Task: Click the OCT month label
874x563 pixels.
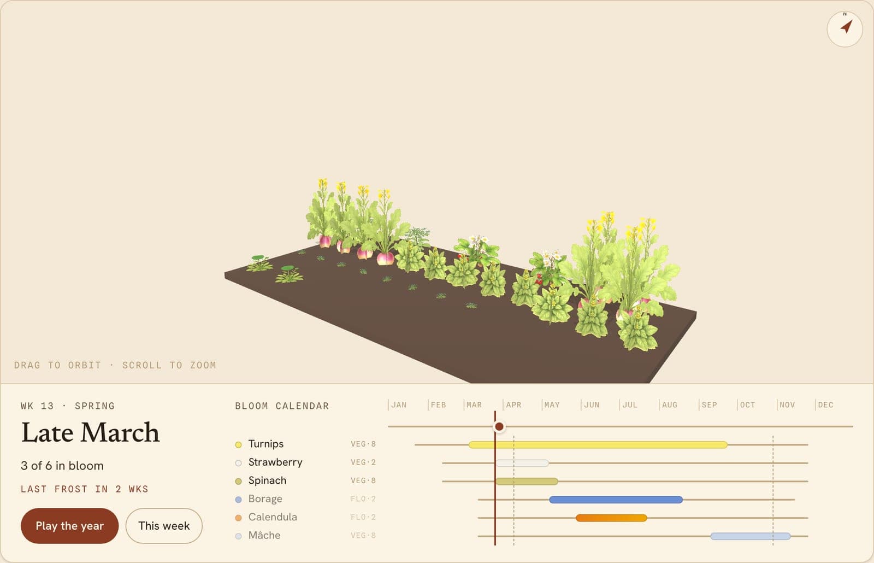Action: coord(747,405)
